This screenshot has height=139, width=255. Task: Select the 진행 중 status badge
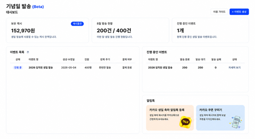click(18, 67)
